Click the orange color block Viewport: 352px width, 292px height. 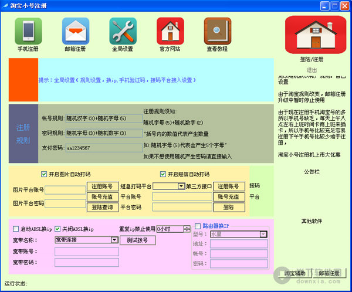tap(23, 80)
